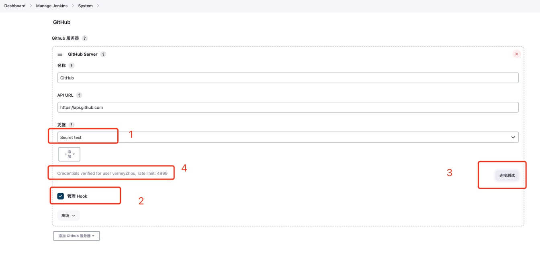This screenshot has width=540, height=255.
Task: Click the API URL text field
Action: pos(288,107)
